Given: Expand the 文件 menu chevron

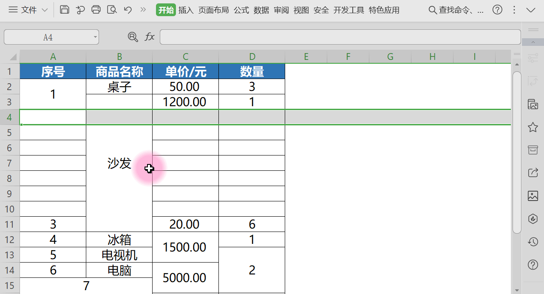Looking at the screenshot, I should point(44,9).
